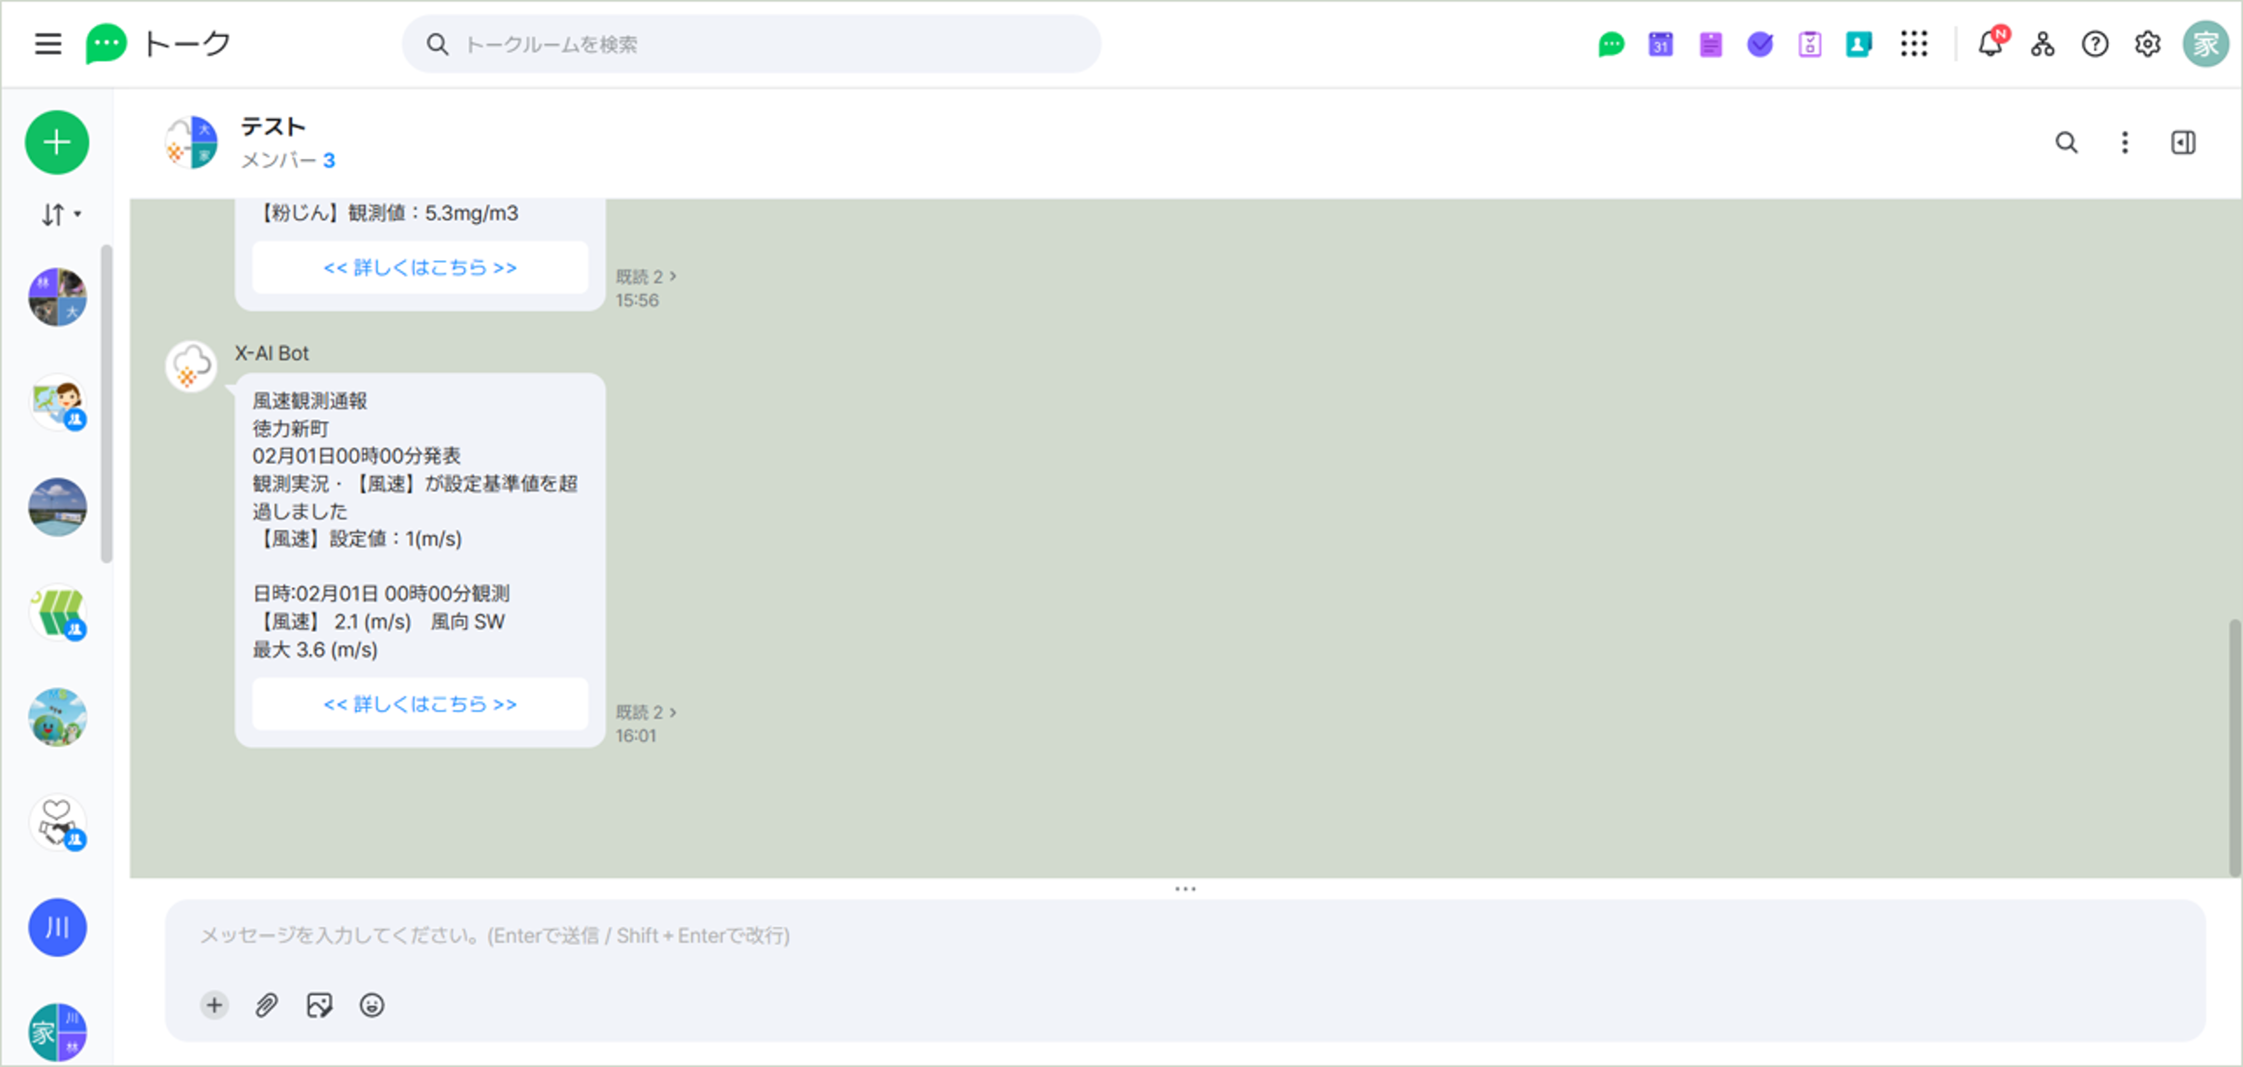Image resolution: width=2243 pixels, height=1067 pixels.
Task: Open the emoji sticker picker
Action: point(372,1004)
